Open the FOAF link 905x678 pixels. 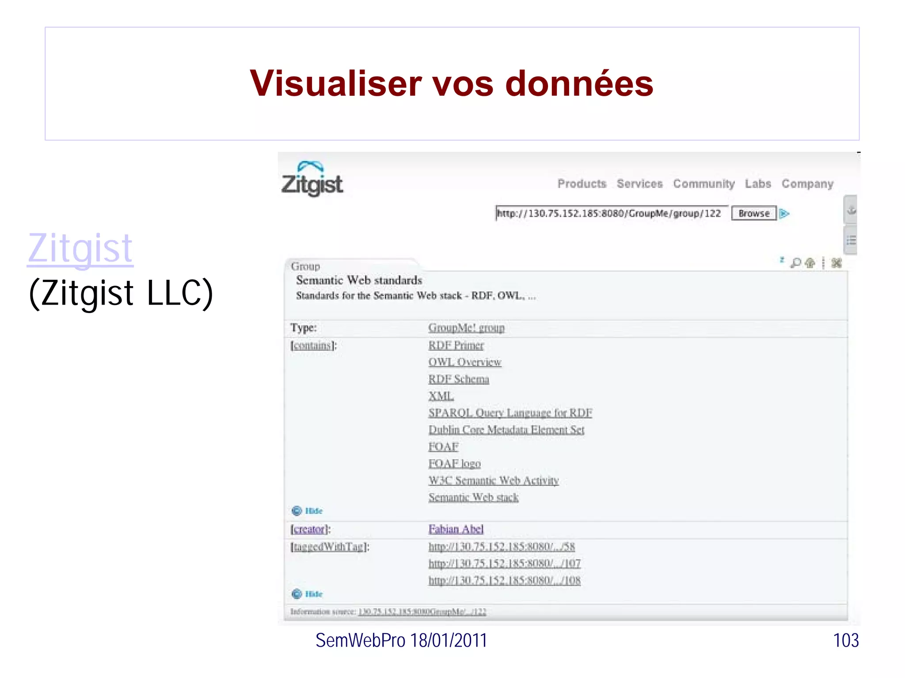[x=443, y=447]
